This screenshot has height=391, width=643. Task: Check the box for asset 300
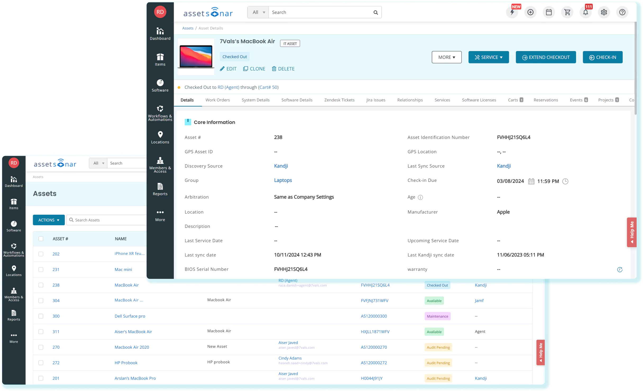tap(41, 316)
